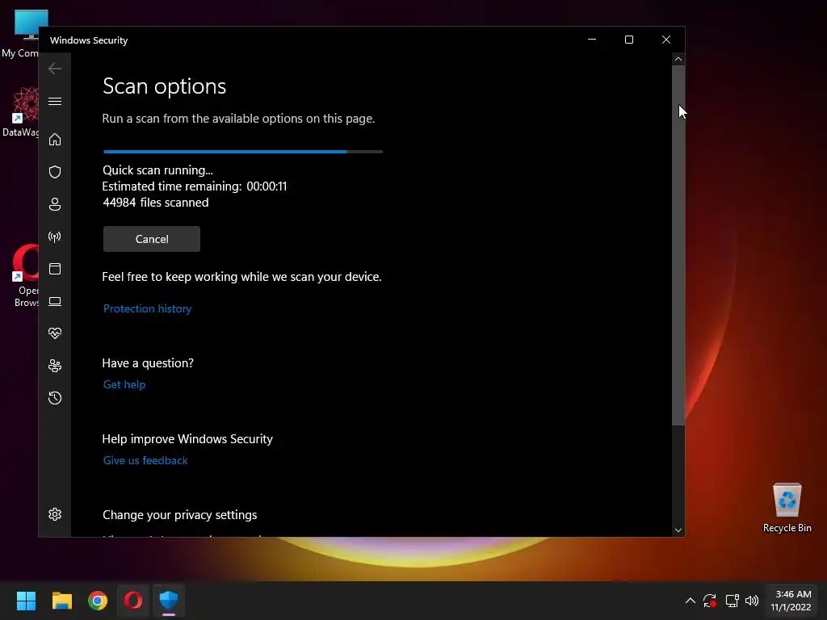The image size is (827, 620).
Task: Click the scrollbar down arrow
Action: (678, 530)
